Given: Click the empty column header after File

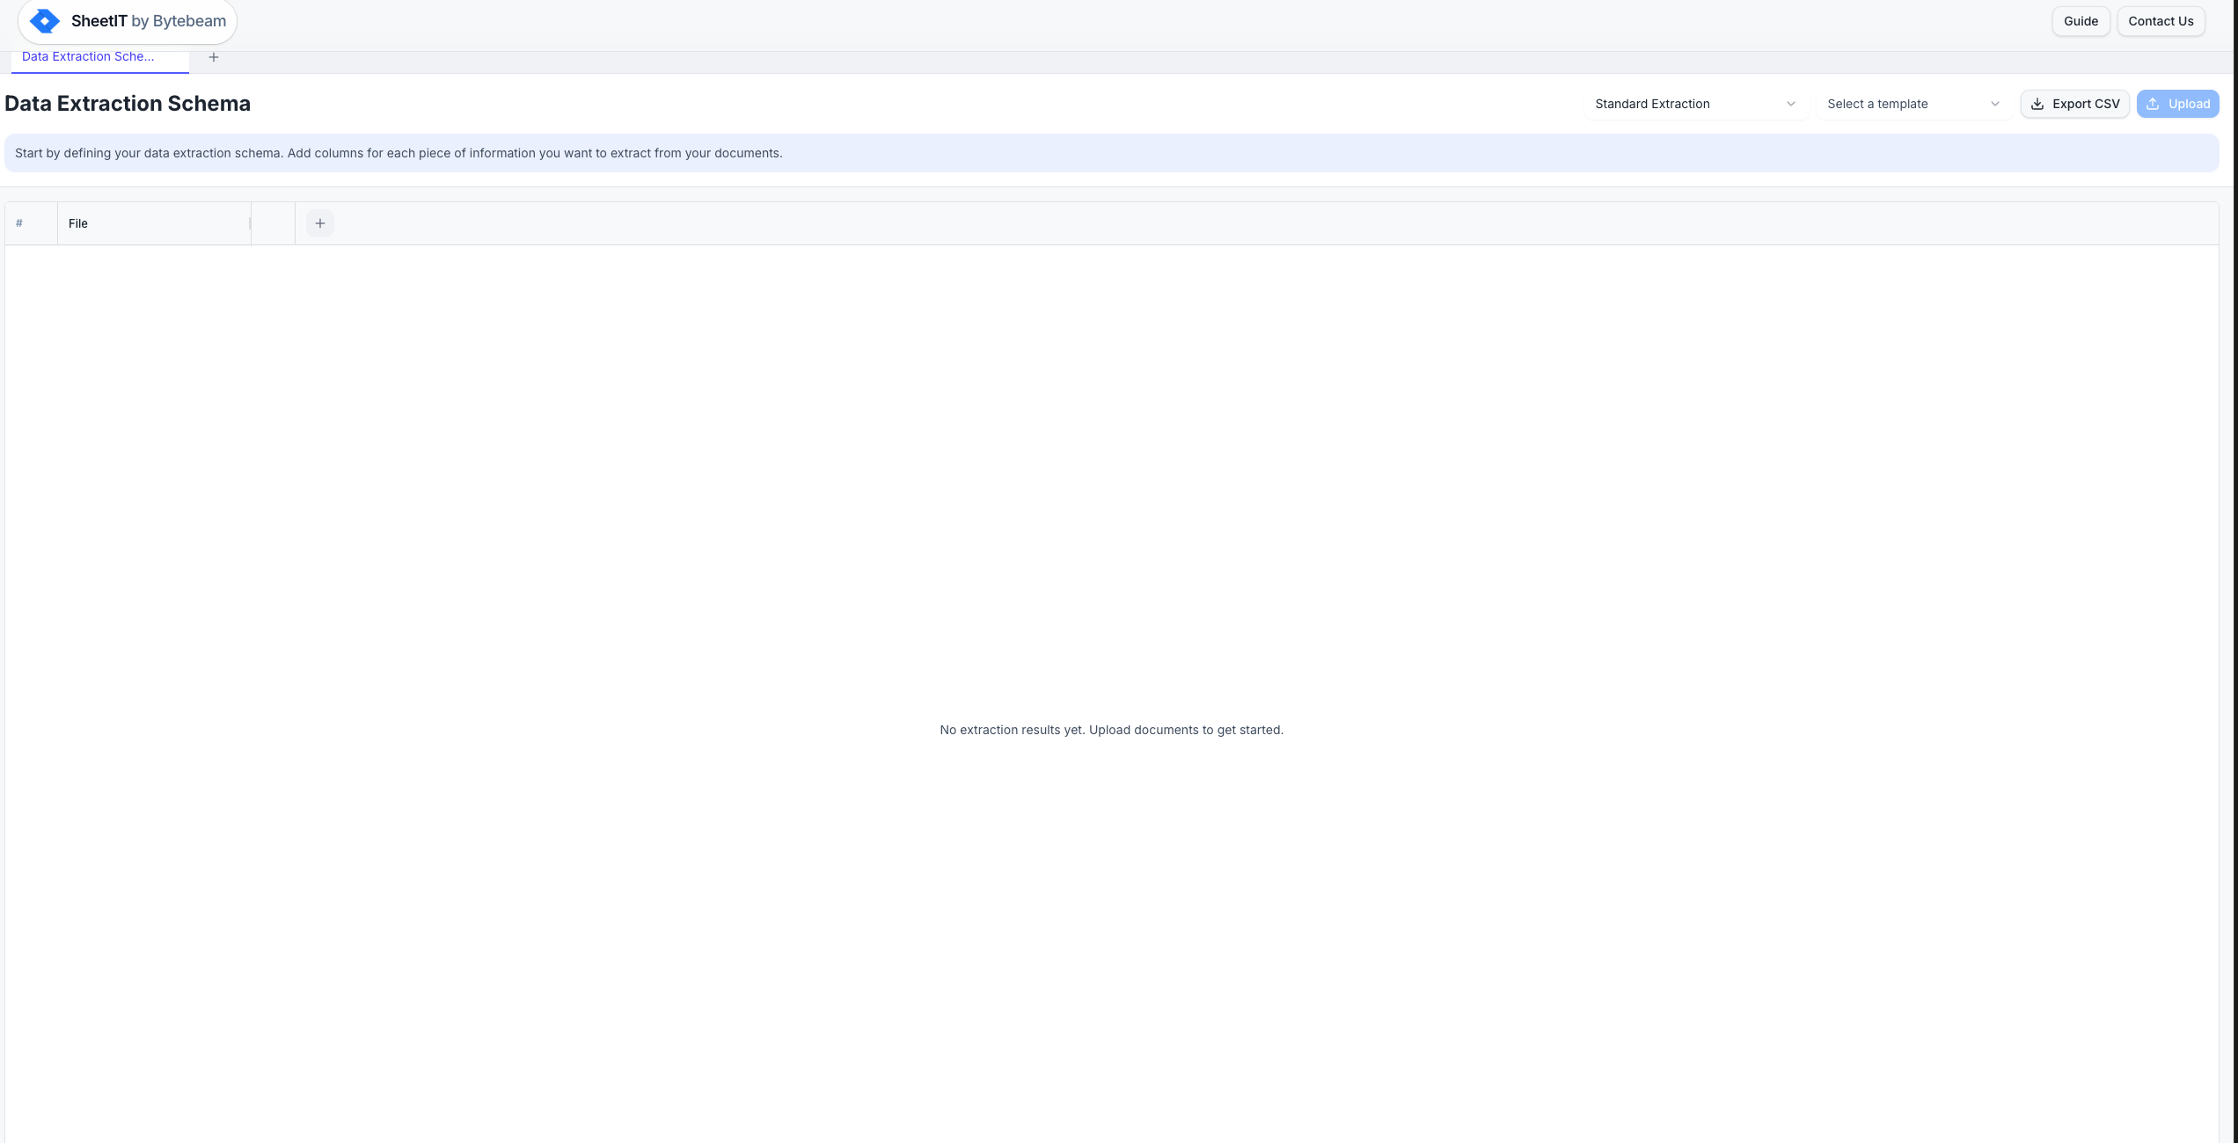Looking at the screenshot, I should (273, 223).
